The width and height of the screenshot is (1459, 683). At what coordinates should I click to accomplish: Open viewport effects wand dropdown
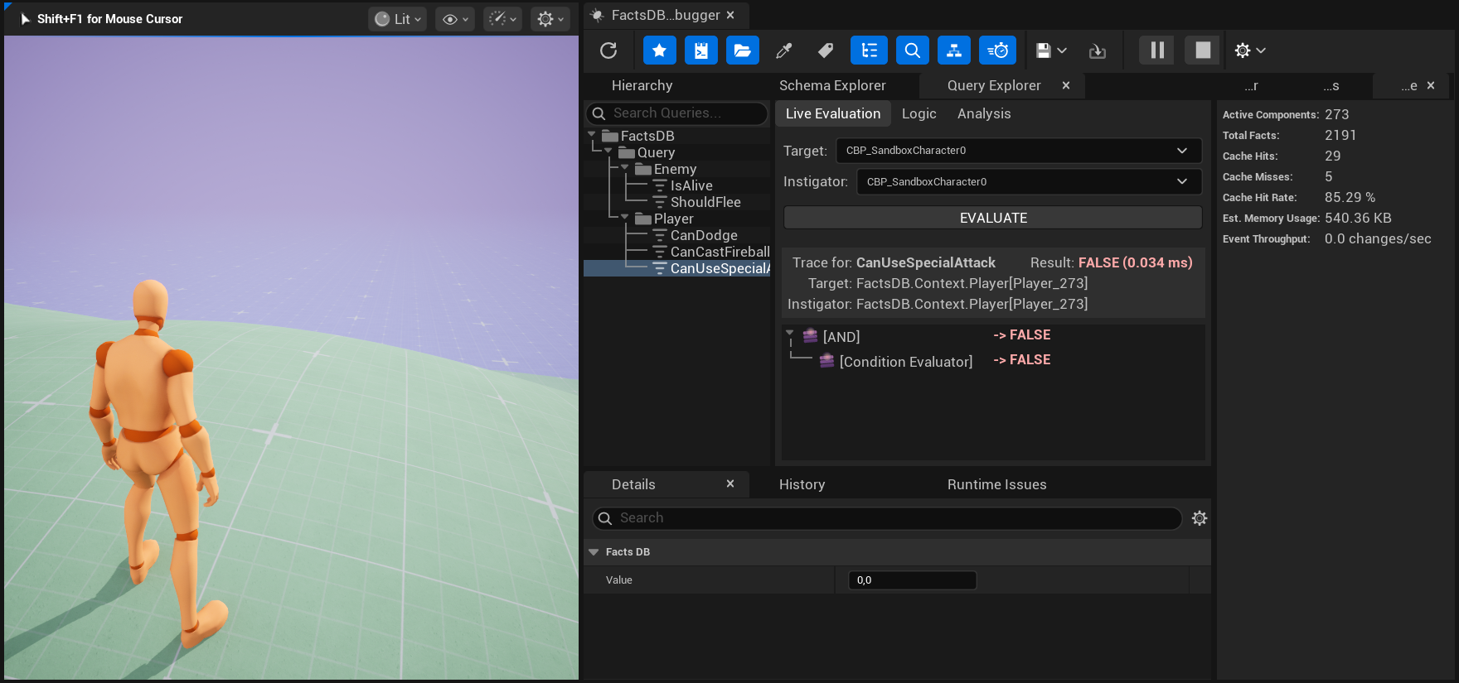tap(502, 19)
